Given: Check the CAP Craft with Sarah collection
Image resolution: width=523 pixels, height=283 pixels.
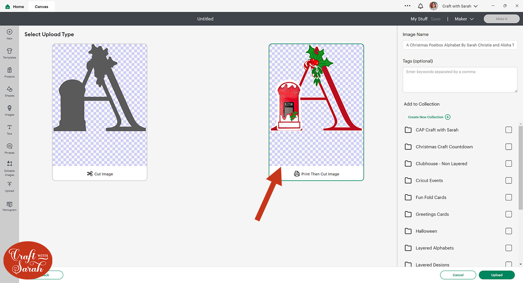Looking at the screenshot, I should tap(509, 130).
